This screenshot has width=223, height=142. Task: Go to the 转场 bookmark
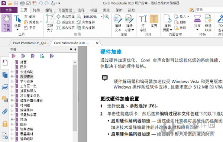(x=23, y=120)
